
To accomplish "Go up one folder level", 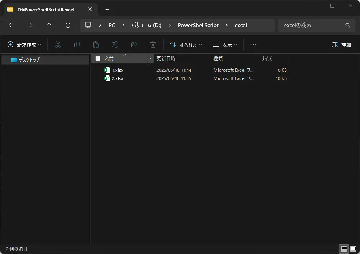I will pyautogui.click(x=49, y=25).
